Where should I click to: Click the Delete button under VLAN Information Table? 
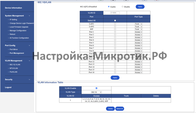(110, 109)
